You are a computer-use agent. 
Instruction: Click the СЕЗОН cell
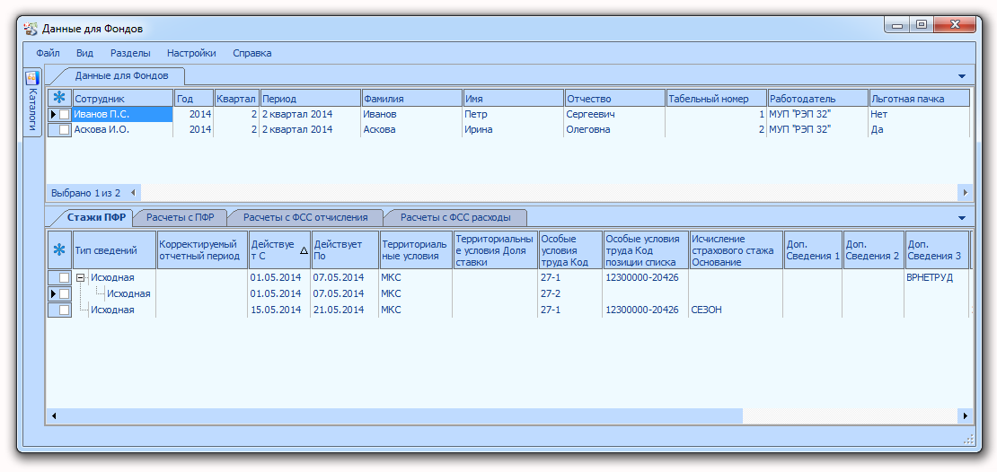click(x=737, y=310)
